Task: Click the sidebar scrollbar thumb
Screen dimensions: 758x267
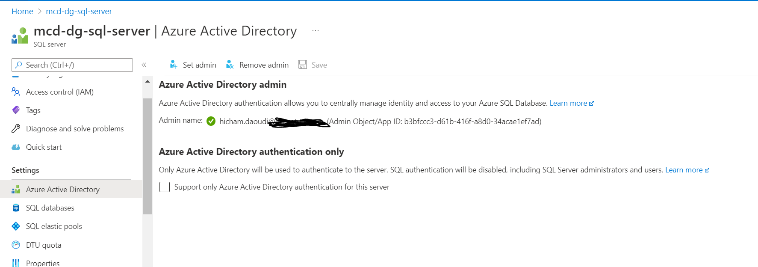Action: 147,156
